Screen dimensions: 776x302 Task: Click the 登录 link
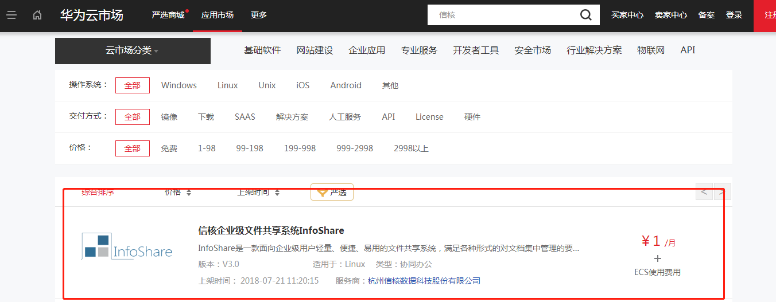(734, 15)
